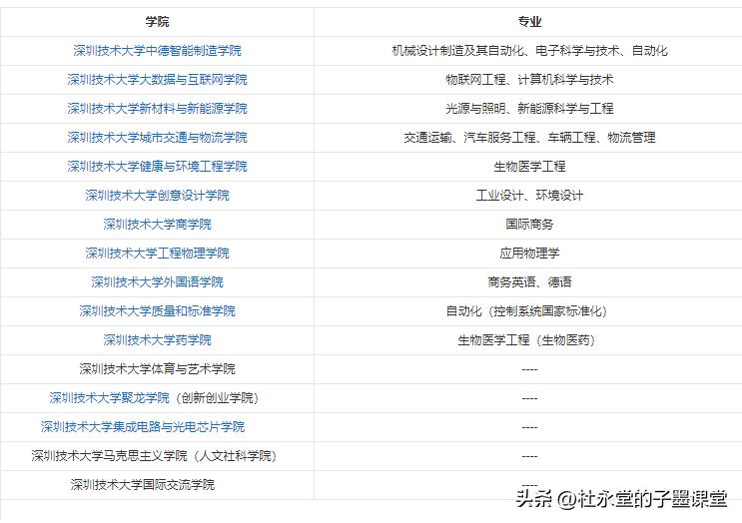Open the 深圳技术大学工程物理学院 link

point(157,253)
